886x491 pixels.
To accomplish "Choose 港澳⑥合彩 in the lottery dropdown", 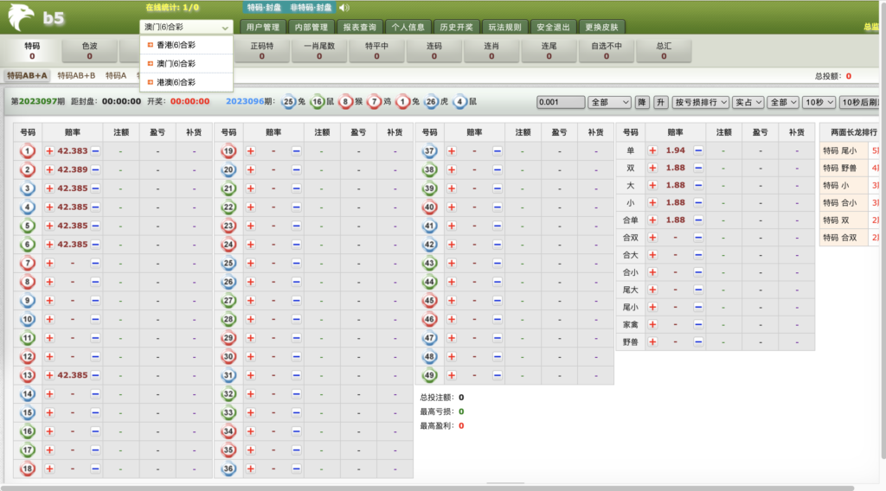I will tap(176, 82).
